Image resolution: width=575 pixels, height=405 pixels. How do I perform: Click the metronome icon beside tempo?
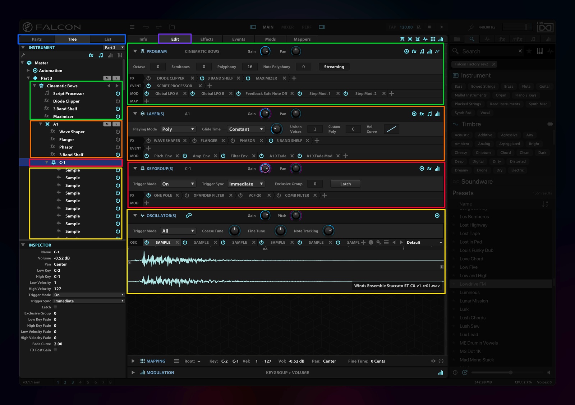(x=419, y=27)
